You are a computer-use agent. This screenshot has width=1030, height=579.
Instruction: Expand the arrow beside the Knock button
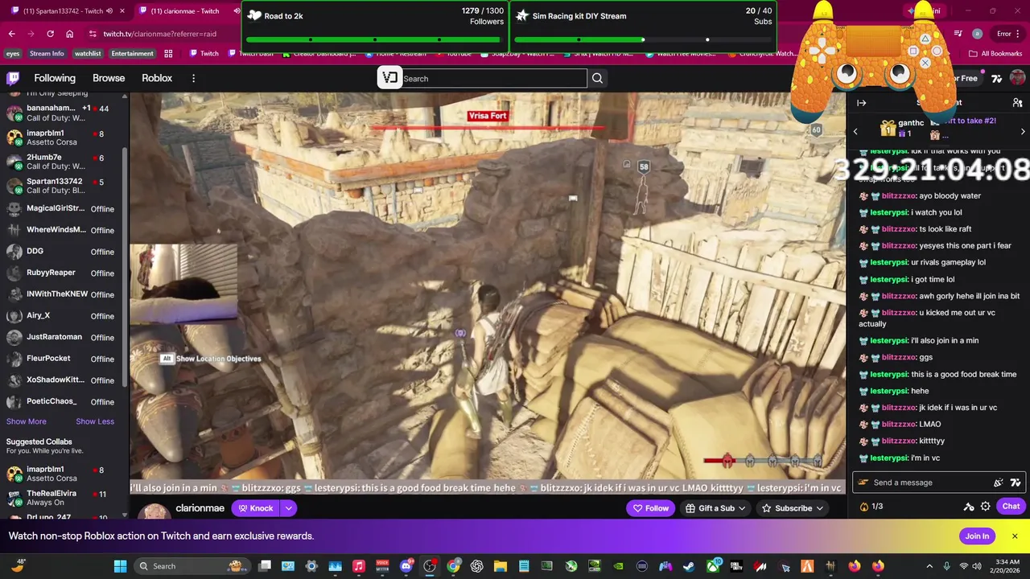288,508
